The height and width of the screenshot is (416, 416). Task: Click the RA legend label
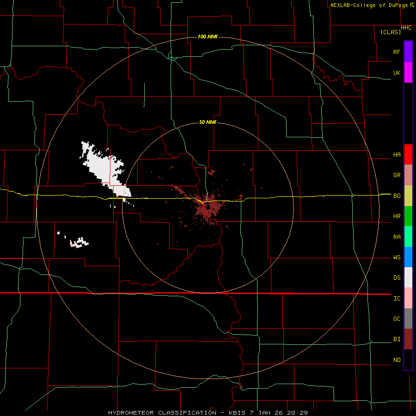coord(397,237)
